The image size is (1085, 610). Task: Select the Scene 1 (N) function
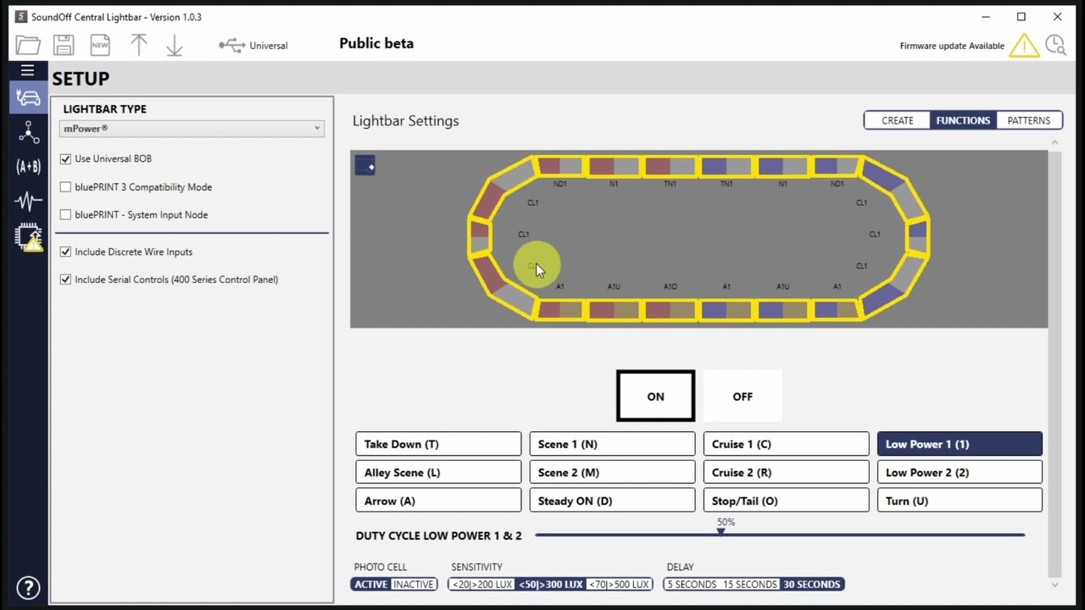(612, 444)
